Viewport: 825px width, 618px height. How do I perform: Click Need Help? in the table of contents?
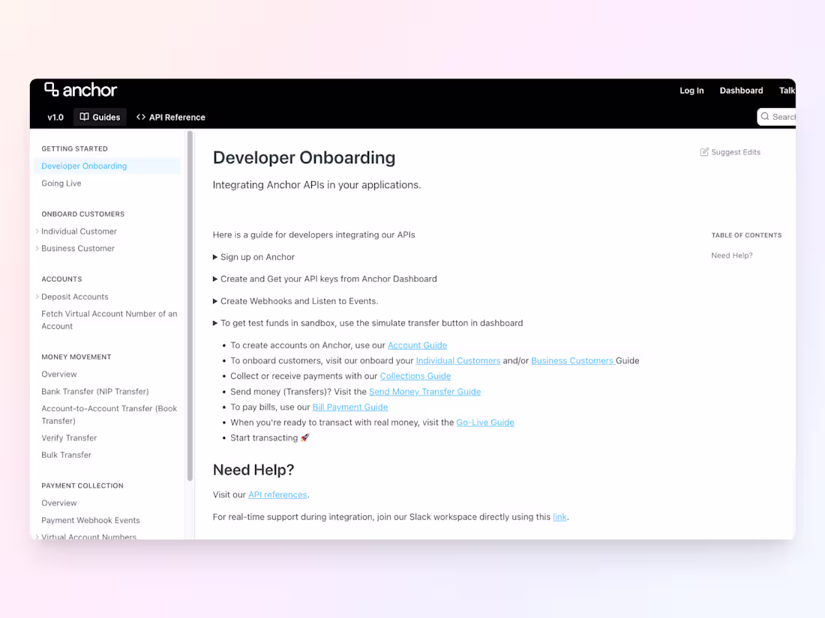(x=731, y=255)
